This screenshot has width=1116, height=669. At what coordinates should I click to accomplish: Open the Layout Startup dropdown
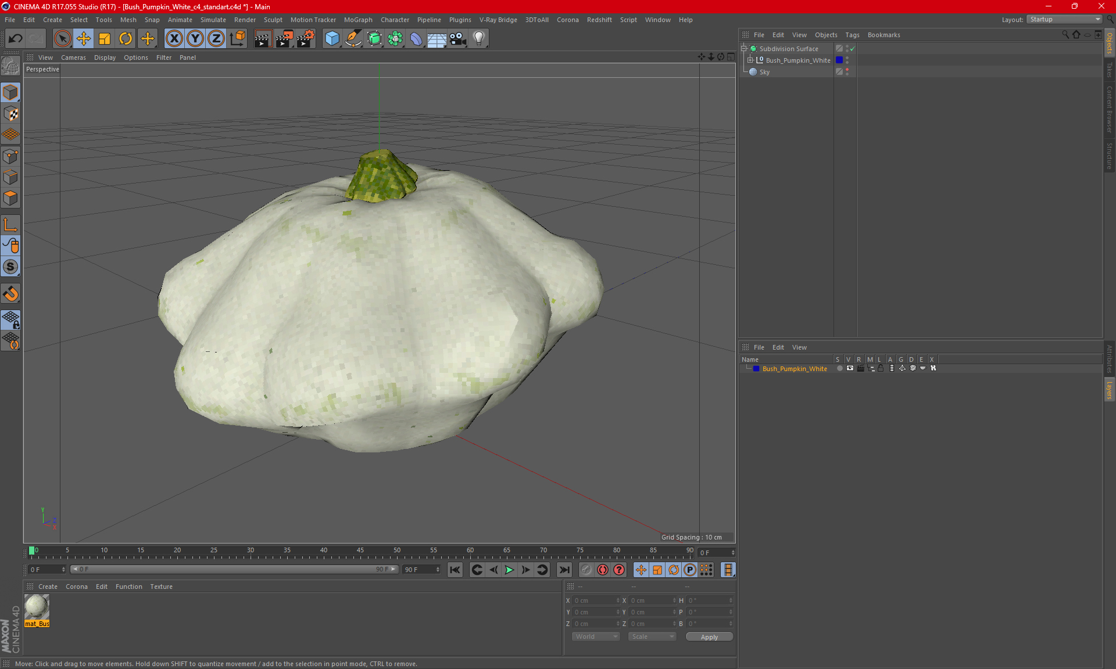pos(1064,19)
